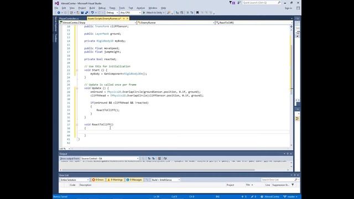Open the Tools menu
Viewport: 354px width, 199px height.
click(x=122, y=8)
